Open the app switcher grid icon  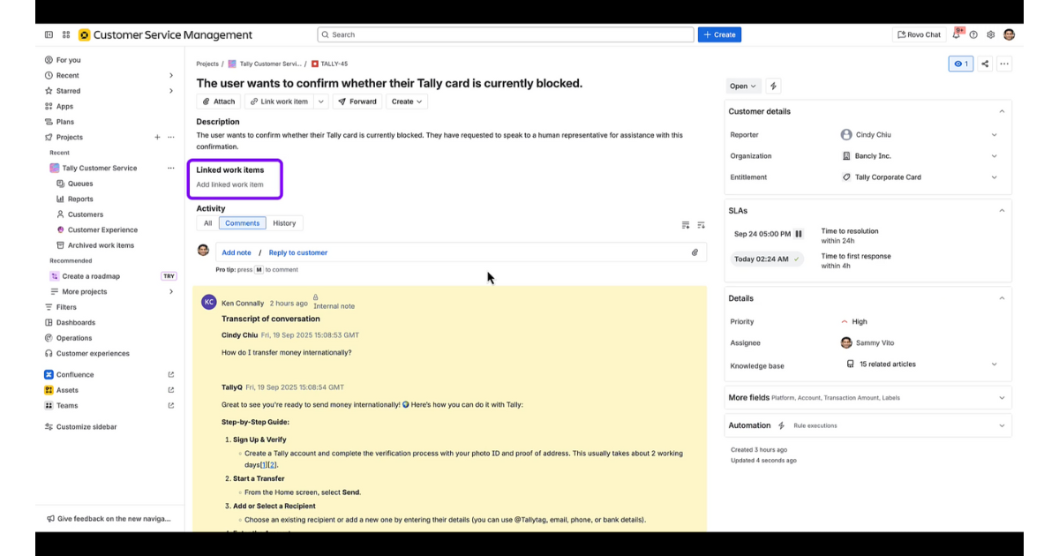coord(66,35)
